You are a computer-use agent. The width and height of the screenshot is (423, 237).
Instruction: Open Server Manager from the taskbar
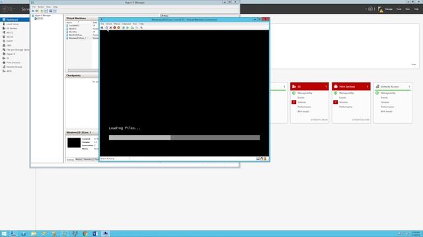click(13, 234)
